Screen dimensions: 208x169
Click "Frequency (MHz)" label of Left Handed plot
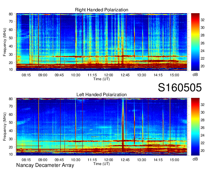(5, 127)
